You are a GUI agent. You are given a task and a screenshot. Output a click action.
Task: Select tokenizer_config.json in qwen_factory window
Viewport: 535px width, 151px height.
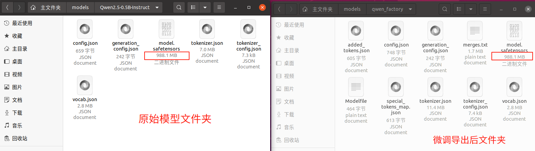click(x=475, y=87)
